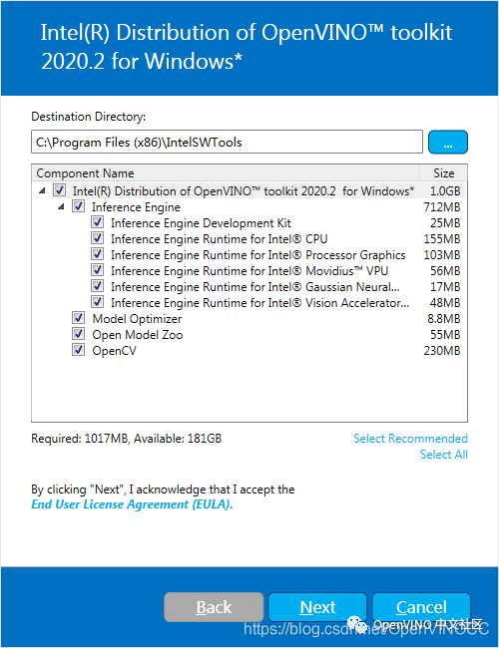Click the Select Recommended link
Viewport: 499px width, 648px height.
pyautogui.click(x=410, y=438)
